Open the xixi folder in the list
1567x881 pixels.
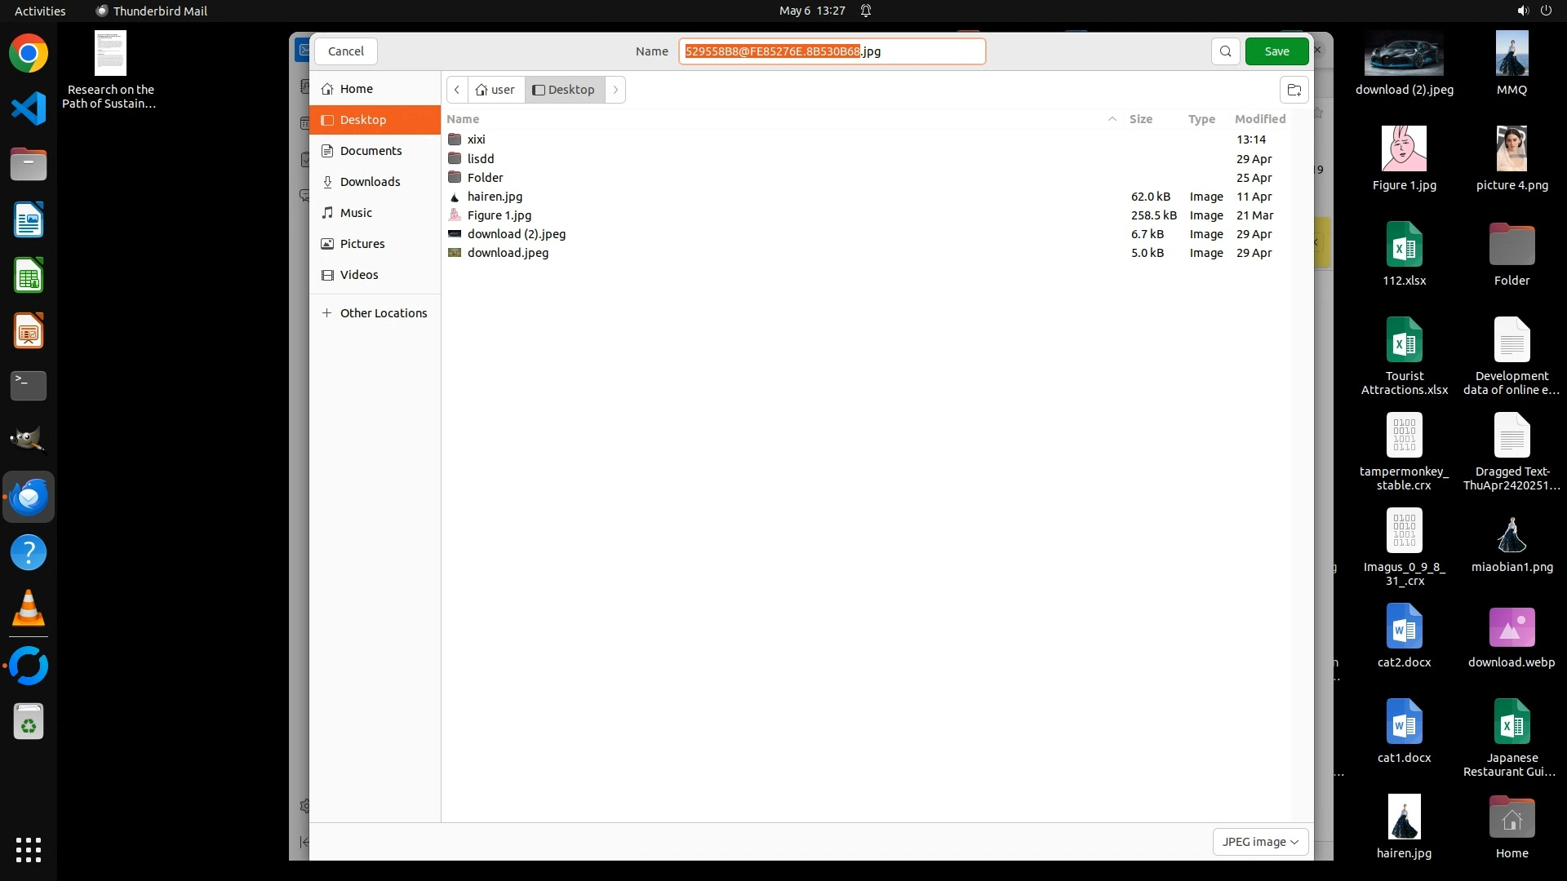[x=476, y=139]
